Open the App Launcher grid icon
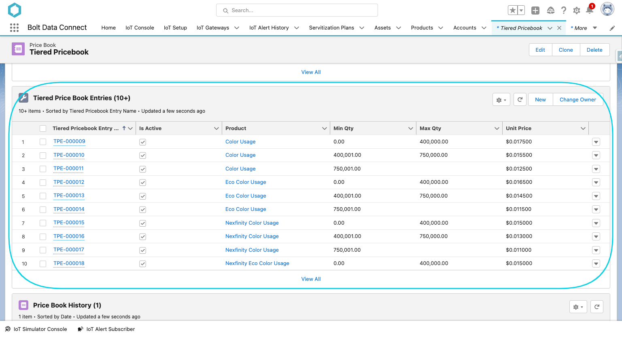Screen dimensions: 622x337 coord(14,27)
